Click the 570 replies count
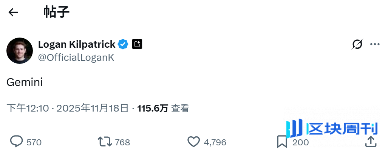Viewport: 388px width, 154px height. pos(34,142)
